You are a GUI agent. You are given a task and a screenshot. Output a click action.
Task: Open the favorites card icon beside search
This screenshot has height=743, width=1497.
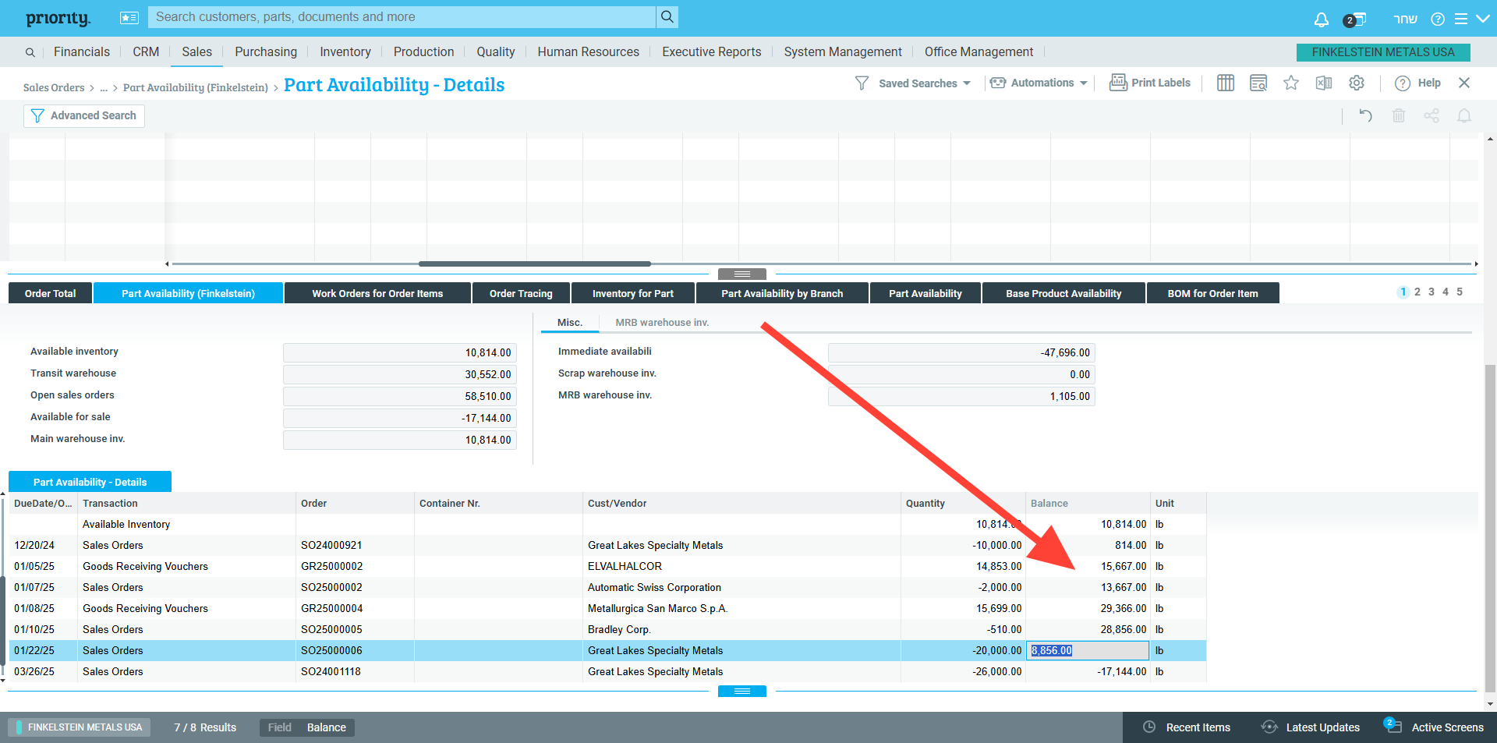pyautogui.click(x=129, y=17)
